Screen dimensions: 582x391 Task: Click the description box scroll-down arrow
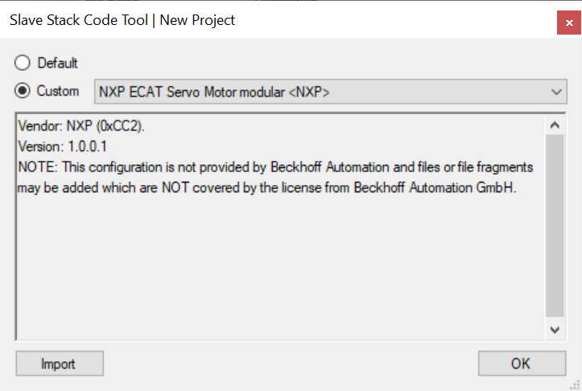[555, 329]
